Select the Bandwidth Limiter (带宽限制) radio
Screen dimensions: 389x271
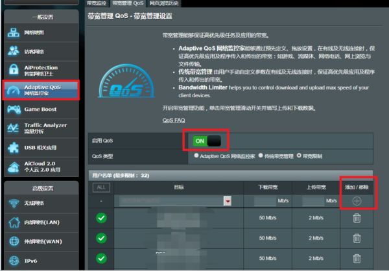pos(299,156)
